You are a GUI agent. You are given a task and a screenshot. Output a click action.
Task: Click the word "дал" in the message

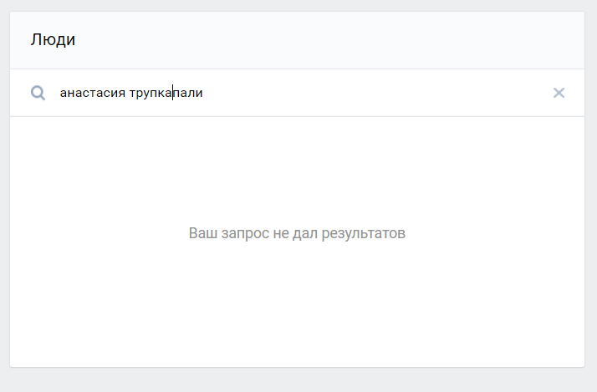(x=307, y=233)
